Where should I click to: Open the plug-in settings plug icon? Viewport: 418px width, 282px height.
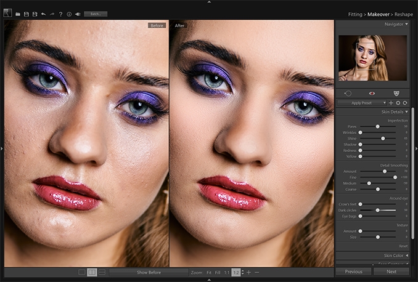click(x=78, y=14)
